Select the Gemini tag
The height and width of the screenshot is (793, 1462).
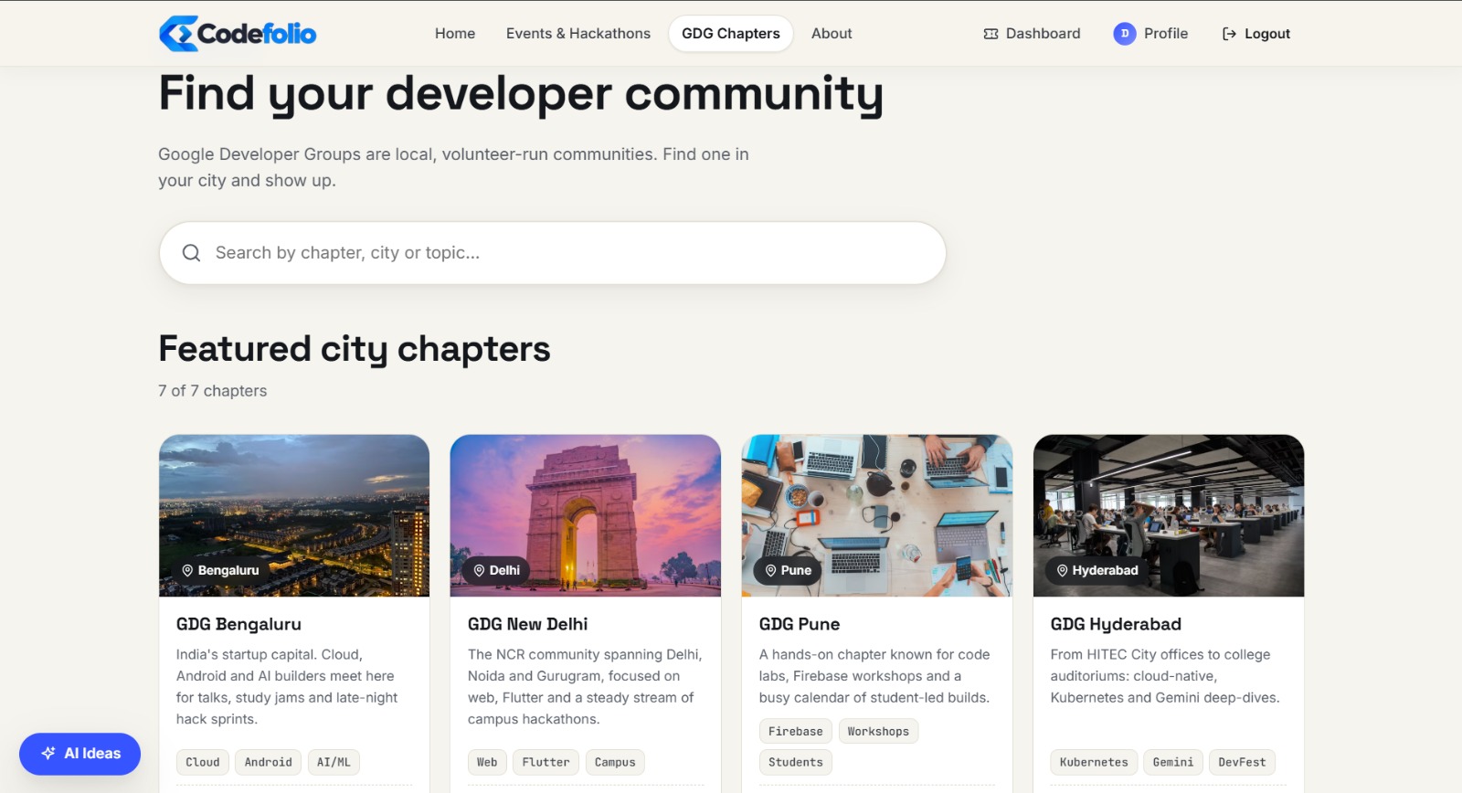1173,762
